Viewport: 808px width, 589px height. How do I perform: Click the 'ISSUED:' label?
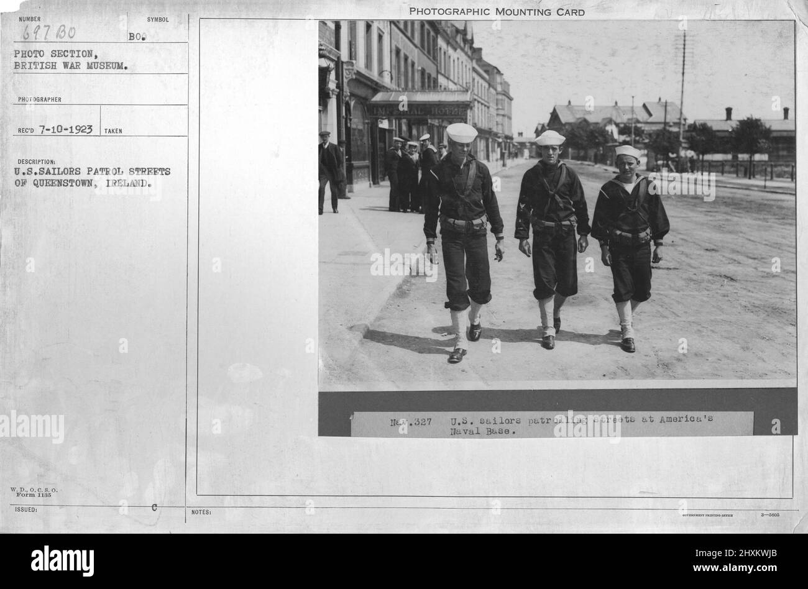click(27, 508)
